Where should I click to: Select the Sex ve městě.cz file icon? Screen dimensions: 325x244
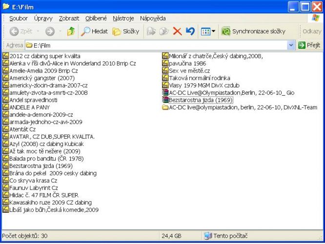(165, 71)
